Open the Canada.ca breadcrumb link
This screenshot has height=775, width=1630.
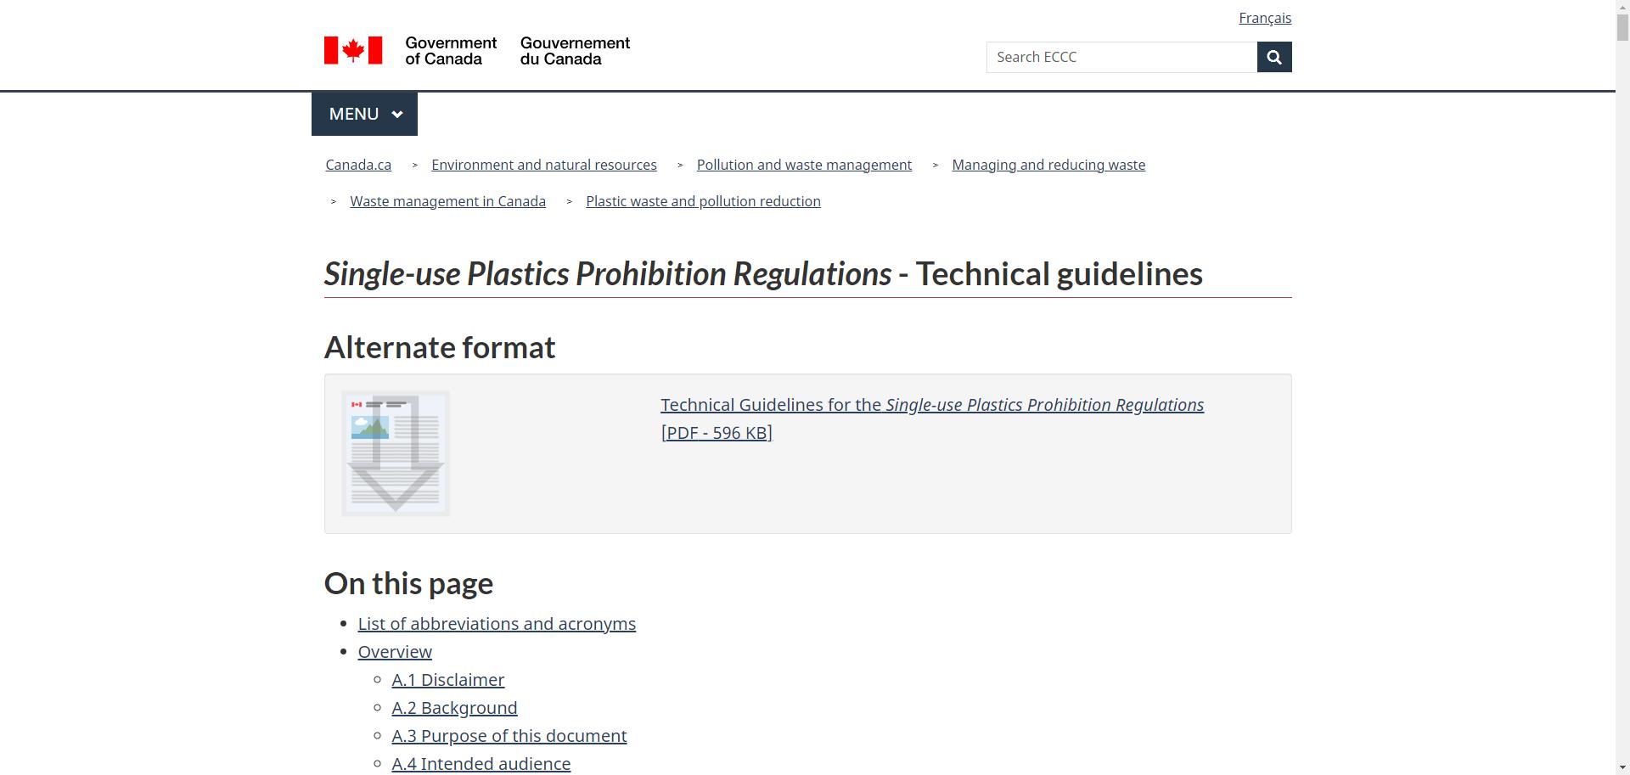point(358,165)
